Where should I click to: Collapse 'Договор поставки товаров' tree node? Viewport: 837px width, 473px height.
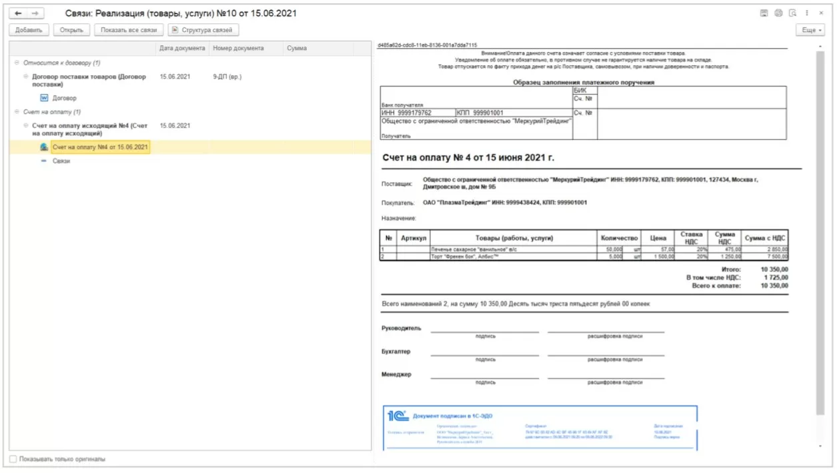click(26, 77)
